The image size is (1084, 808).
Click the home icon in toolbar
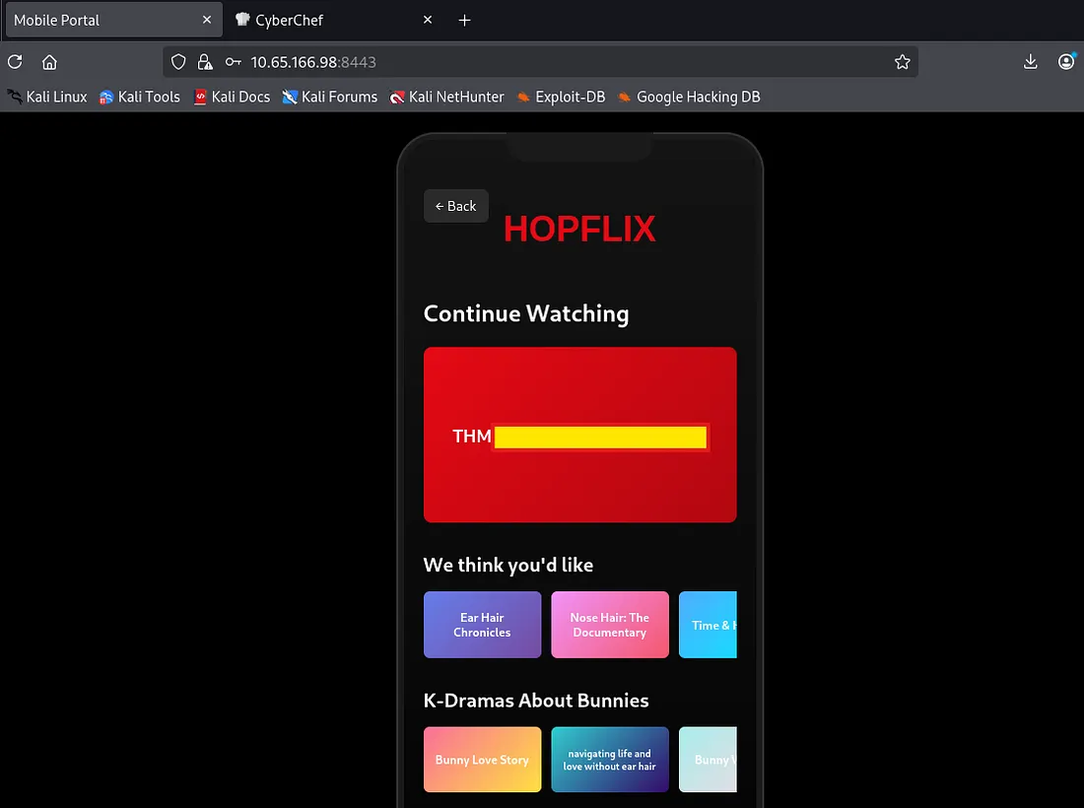(x=49, y=62)
